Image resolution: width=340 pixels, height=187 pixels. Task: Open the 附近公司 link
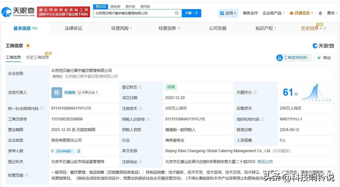[x=265, y=162]
